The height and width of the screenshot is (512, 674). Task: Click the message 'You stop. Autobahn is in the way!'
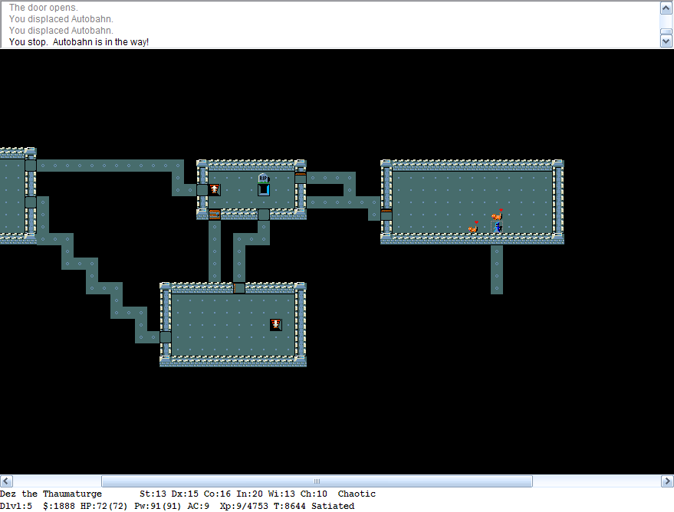(x=79, y=42)
